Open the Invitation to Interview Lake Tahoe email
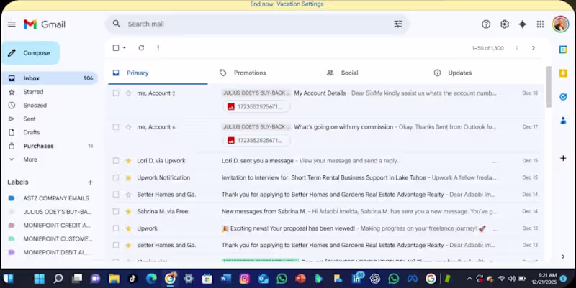The width and height of the screenshot is (576, 288). point(326,177)
